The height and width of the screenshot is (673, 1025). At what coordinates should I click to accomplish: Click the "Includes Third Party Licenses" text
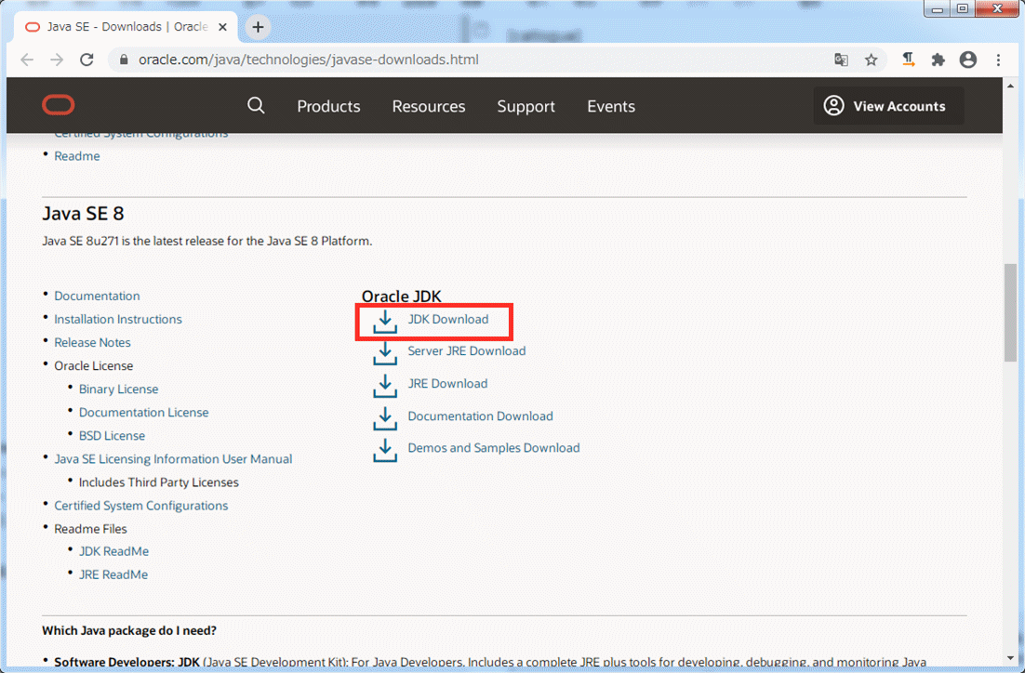(159, 482)
